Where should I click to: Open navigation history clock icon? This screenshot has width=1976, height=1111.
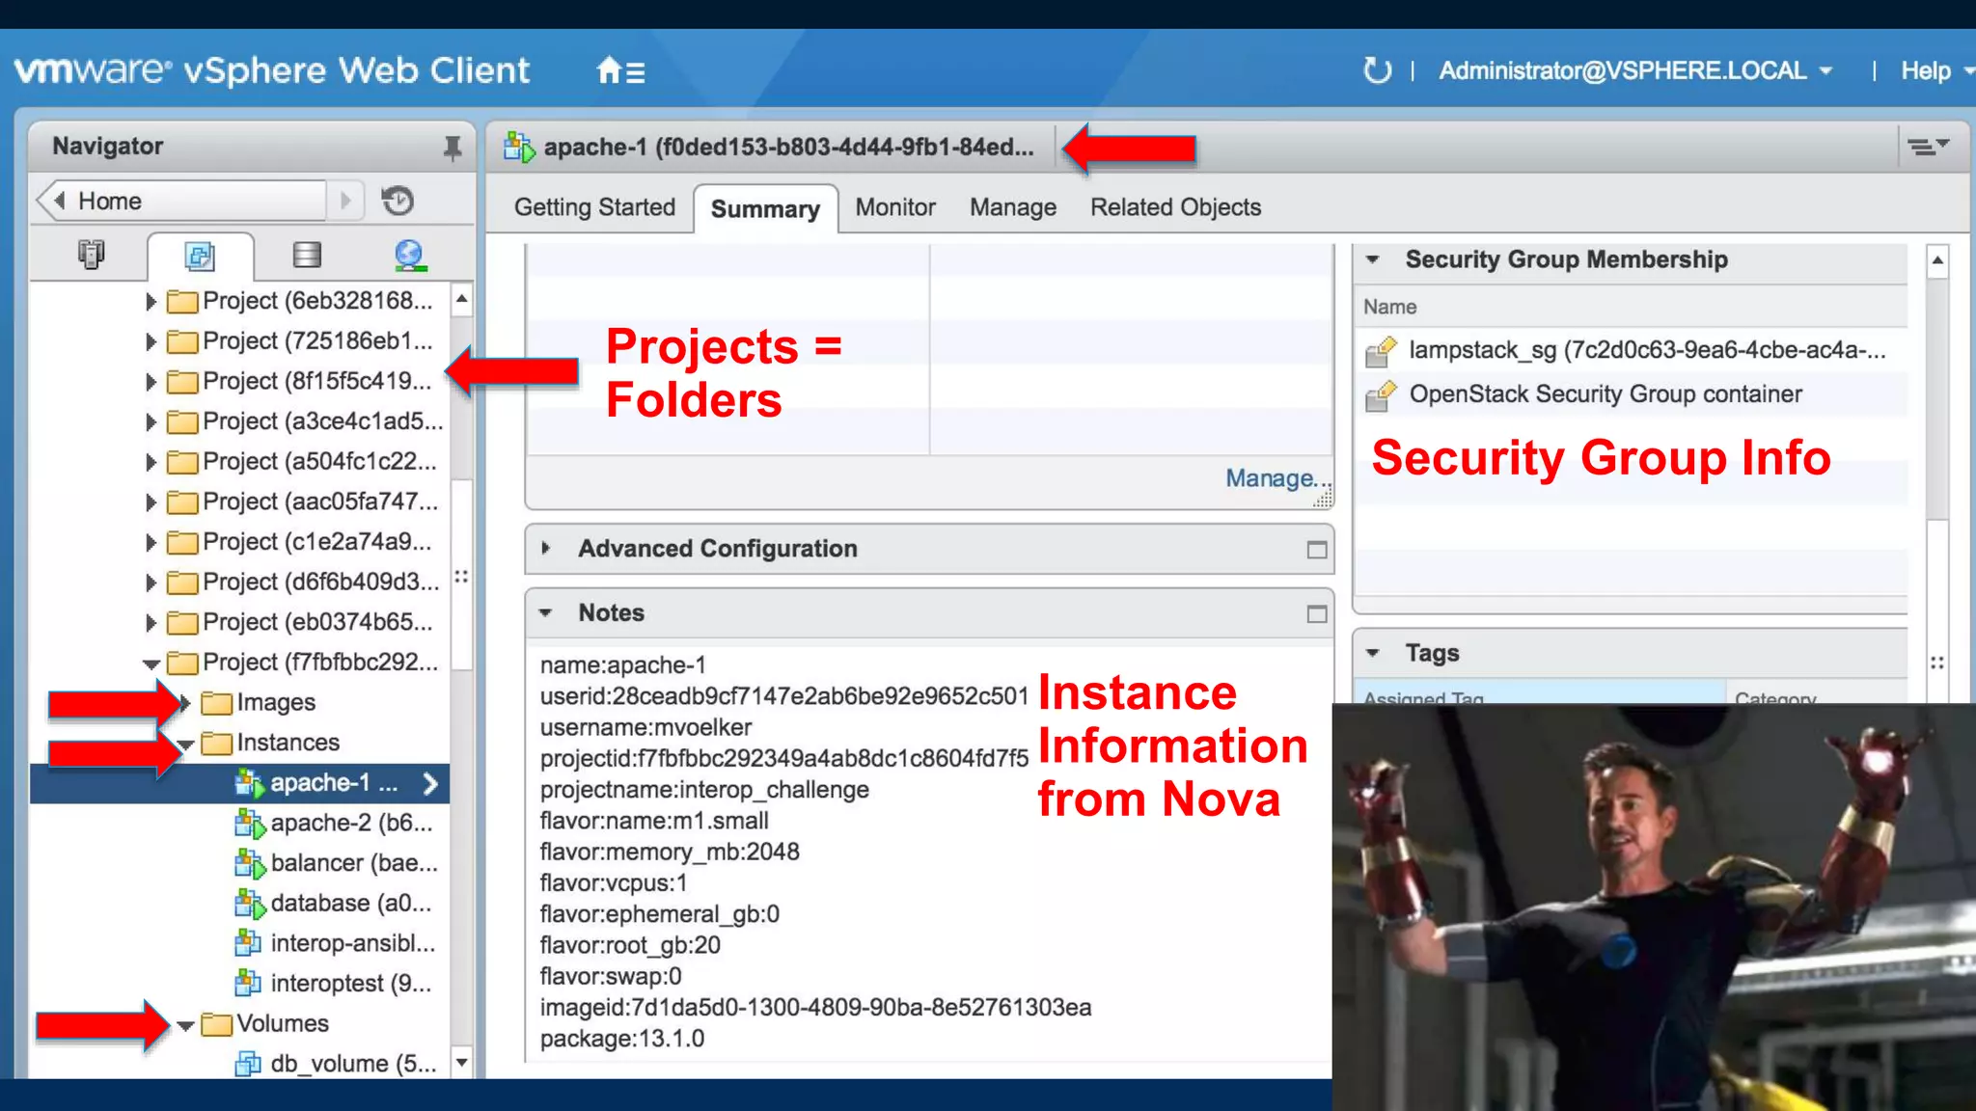pos(398,201)
